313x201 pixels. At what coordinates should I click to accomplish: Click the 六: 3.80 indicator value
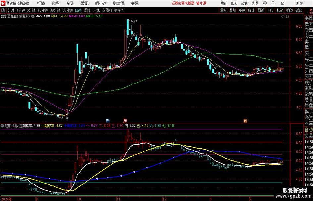tap(155, 126)
